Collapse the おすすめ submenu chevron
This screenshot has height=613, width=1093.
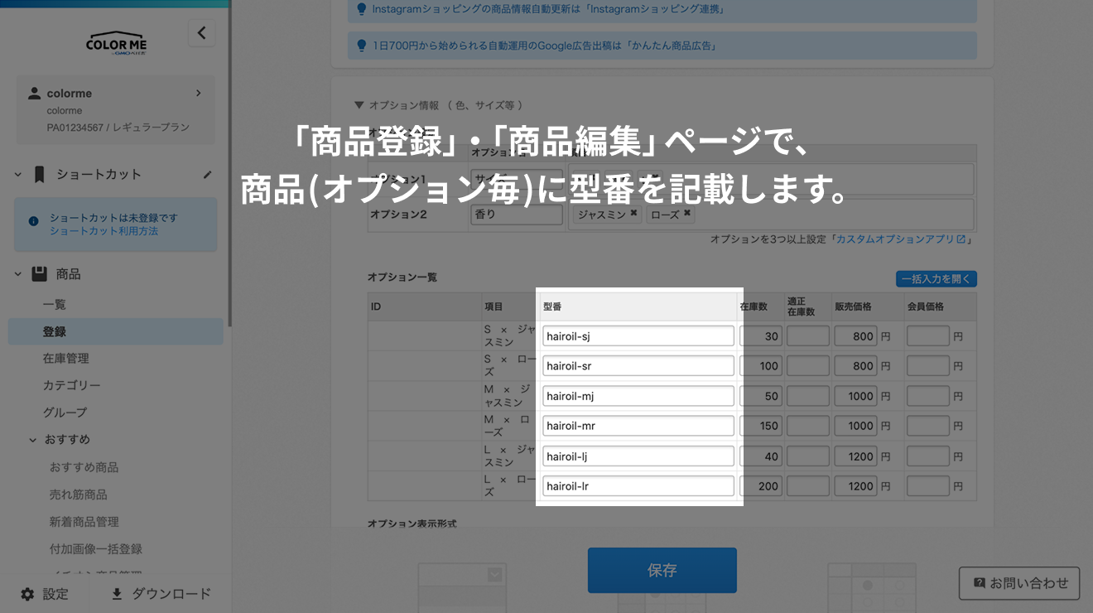tap(33, 440)
